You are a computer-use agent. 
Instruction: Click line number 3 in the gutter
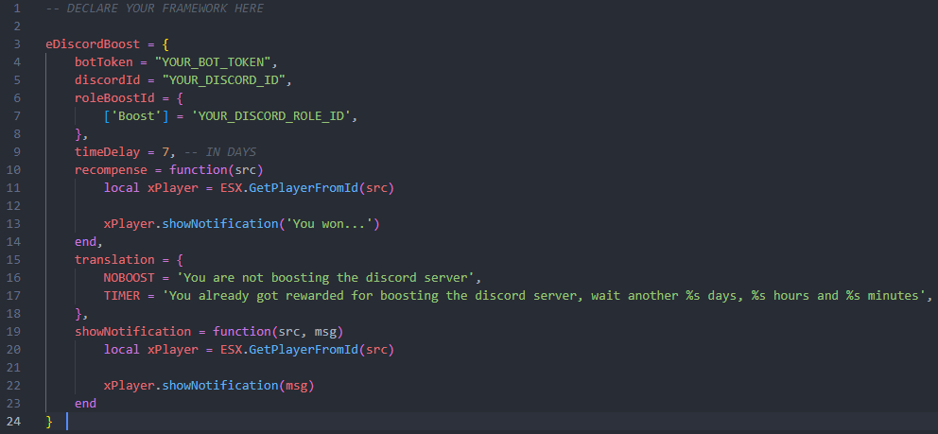(17, 44)
